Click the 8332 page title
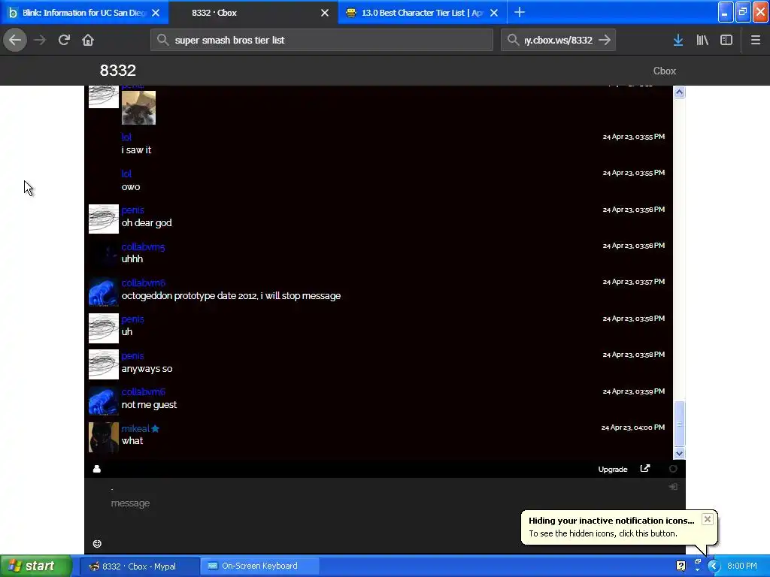The width and height of the screenshot is (770, 577). (x=118, y=71)
